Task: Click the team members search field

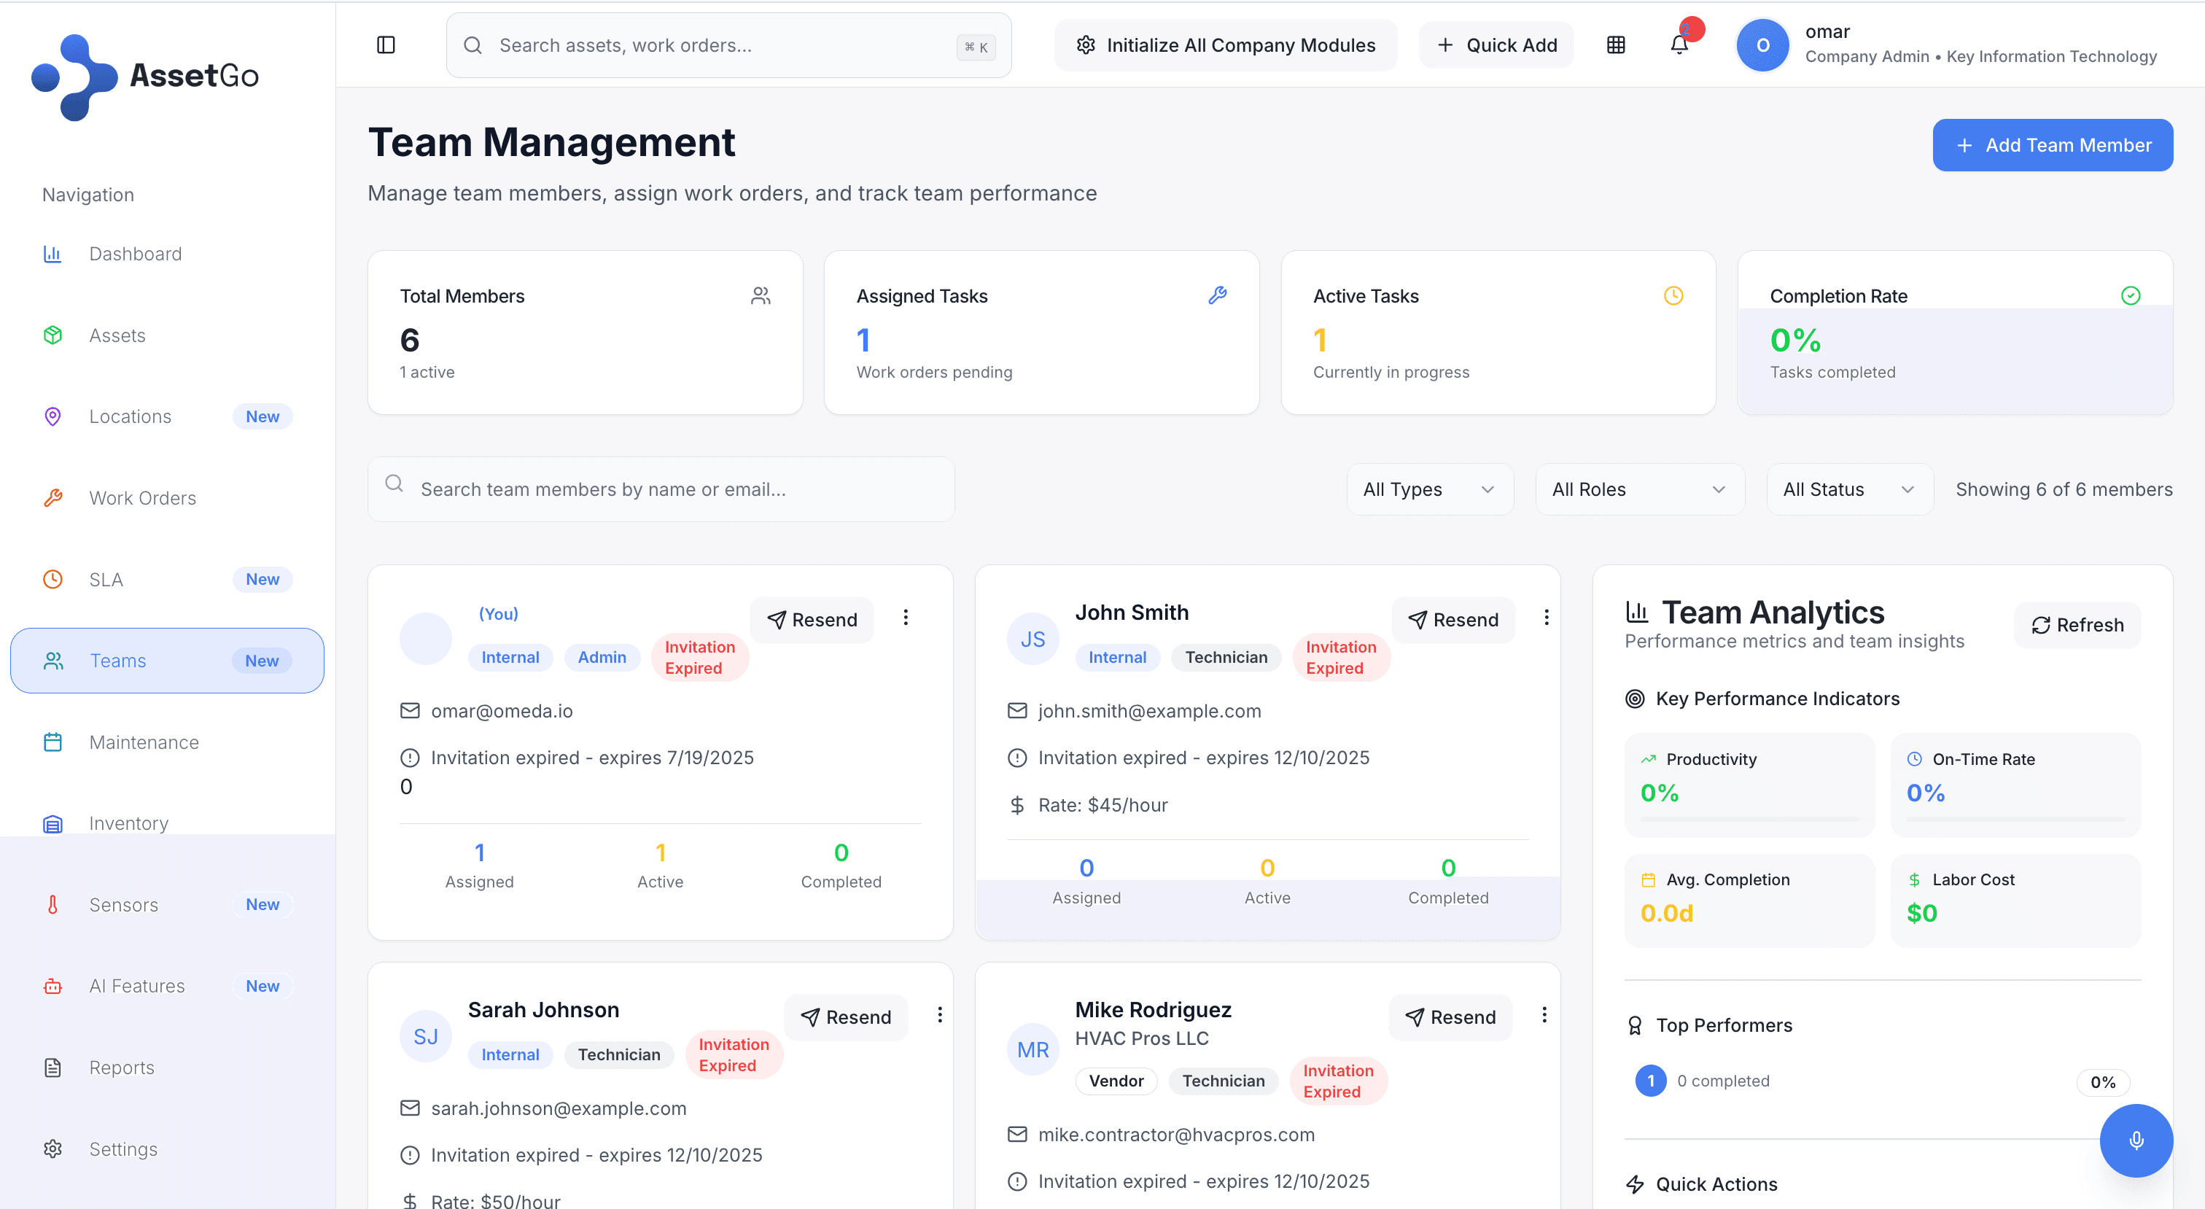Action: [x=661, y=489]
